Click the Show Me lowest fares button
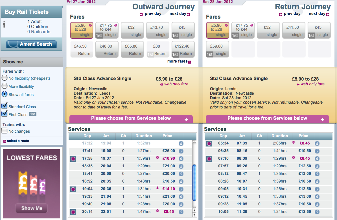This screenshot has height=220, width=337. click(32, 208)
